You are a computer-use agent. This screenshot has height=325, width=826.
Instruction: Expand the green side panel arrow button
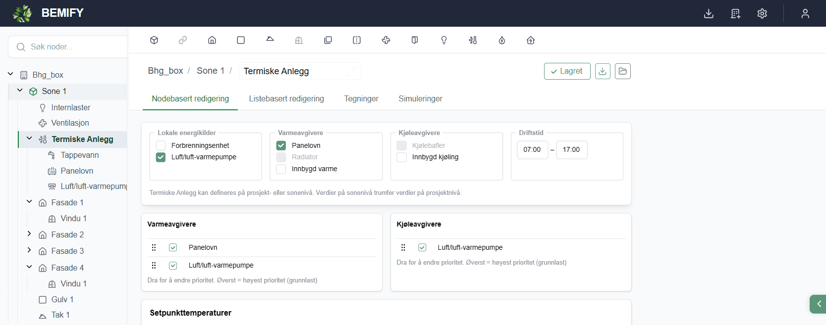[x=818, y=304]
